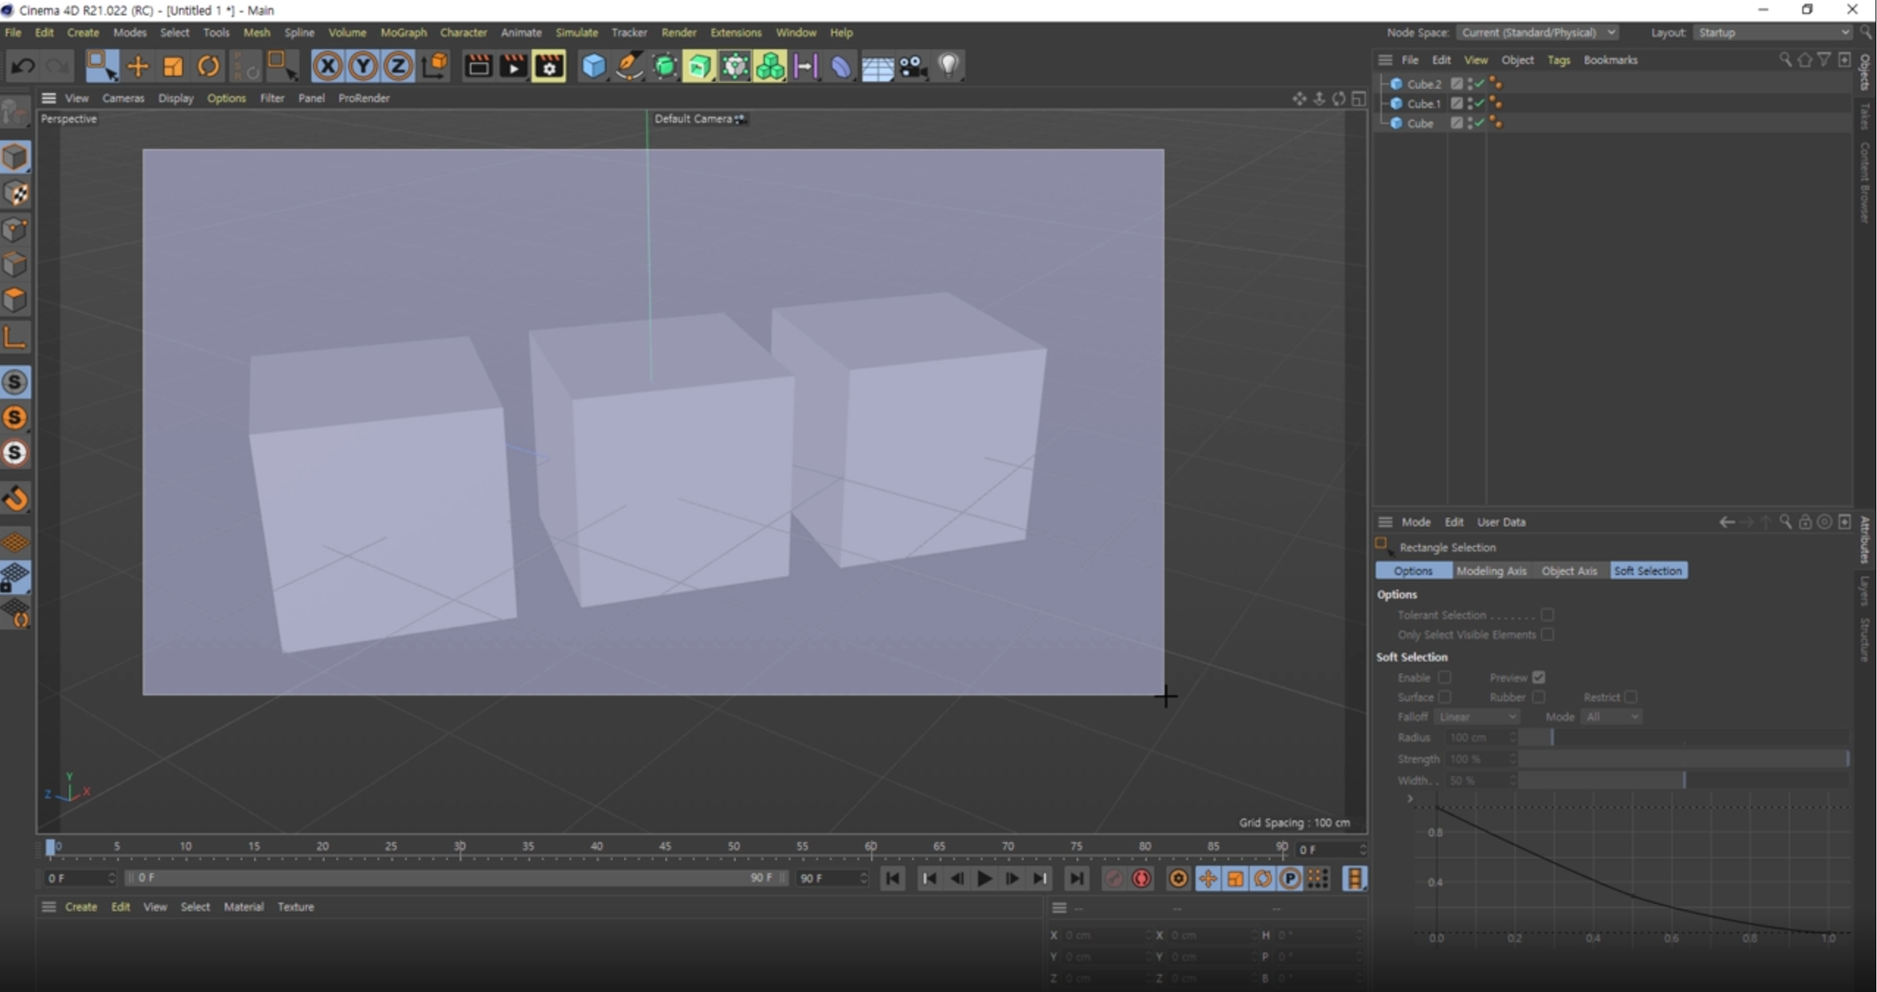The width and height of the screenshot is (1877, 992).
Task: Open the Falloff Linear dropdown
Action: point(1477,717)
